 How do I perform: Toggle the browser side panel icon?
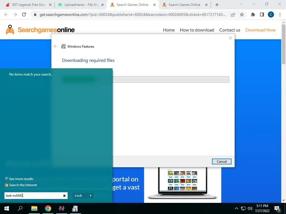(x=262, y=14)
